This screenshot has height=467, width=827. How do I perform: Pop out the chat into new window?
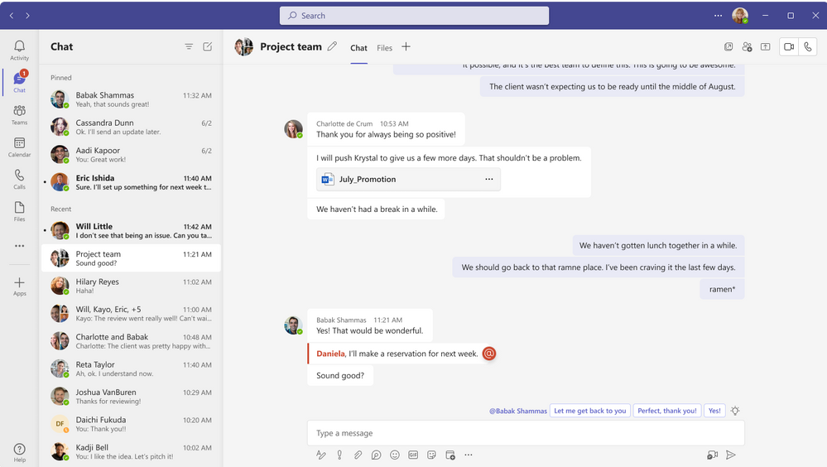728,47
